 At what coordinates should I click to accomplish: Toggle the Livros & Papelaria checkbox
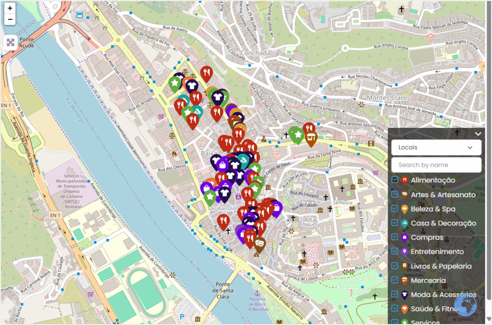(395, 266)
